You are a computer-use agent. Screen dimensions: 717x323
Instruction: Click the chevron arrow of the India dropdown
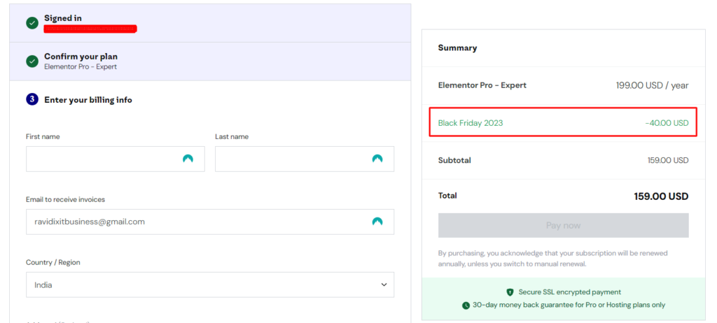click(384, 285)
